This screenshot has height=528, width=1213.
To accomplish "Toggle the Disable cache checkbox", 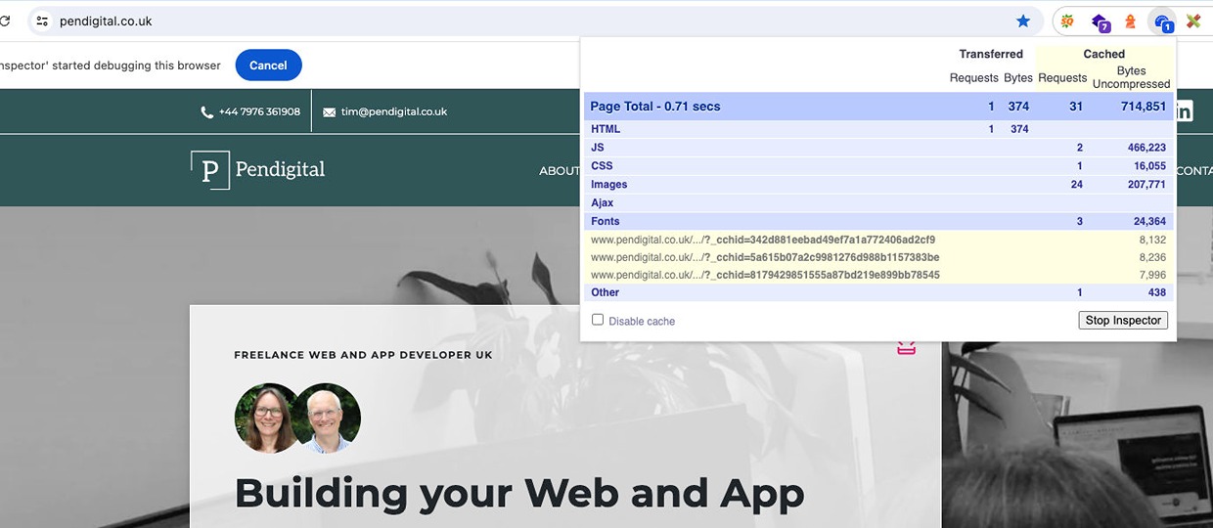I will [598, 320].
